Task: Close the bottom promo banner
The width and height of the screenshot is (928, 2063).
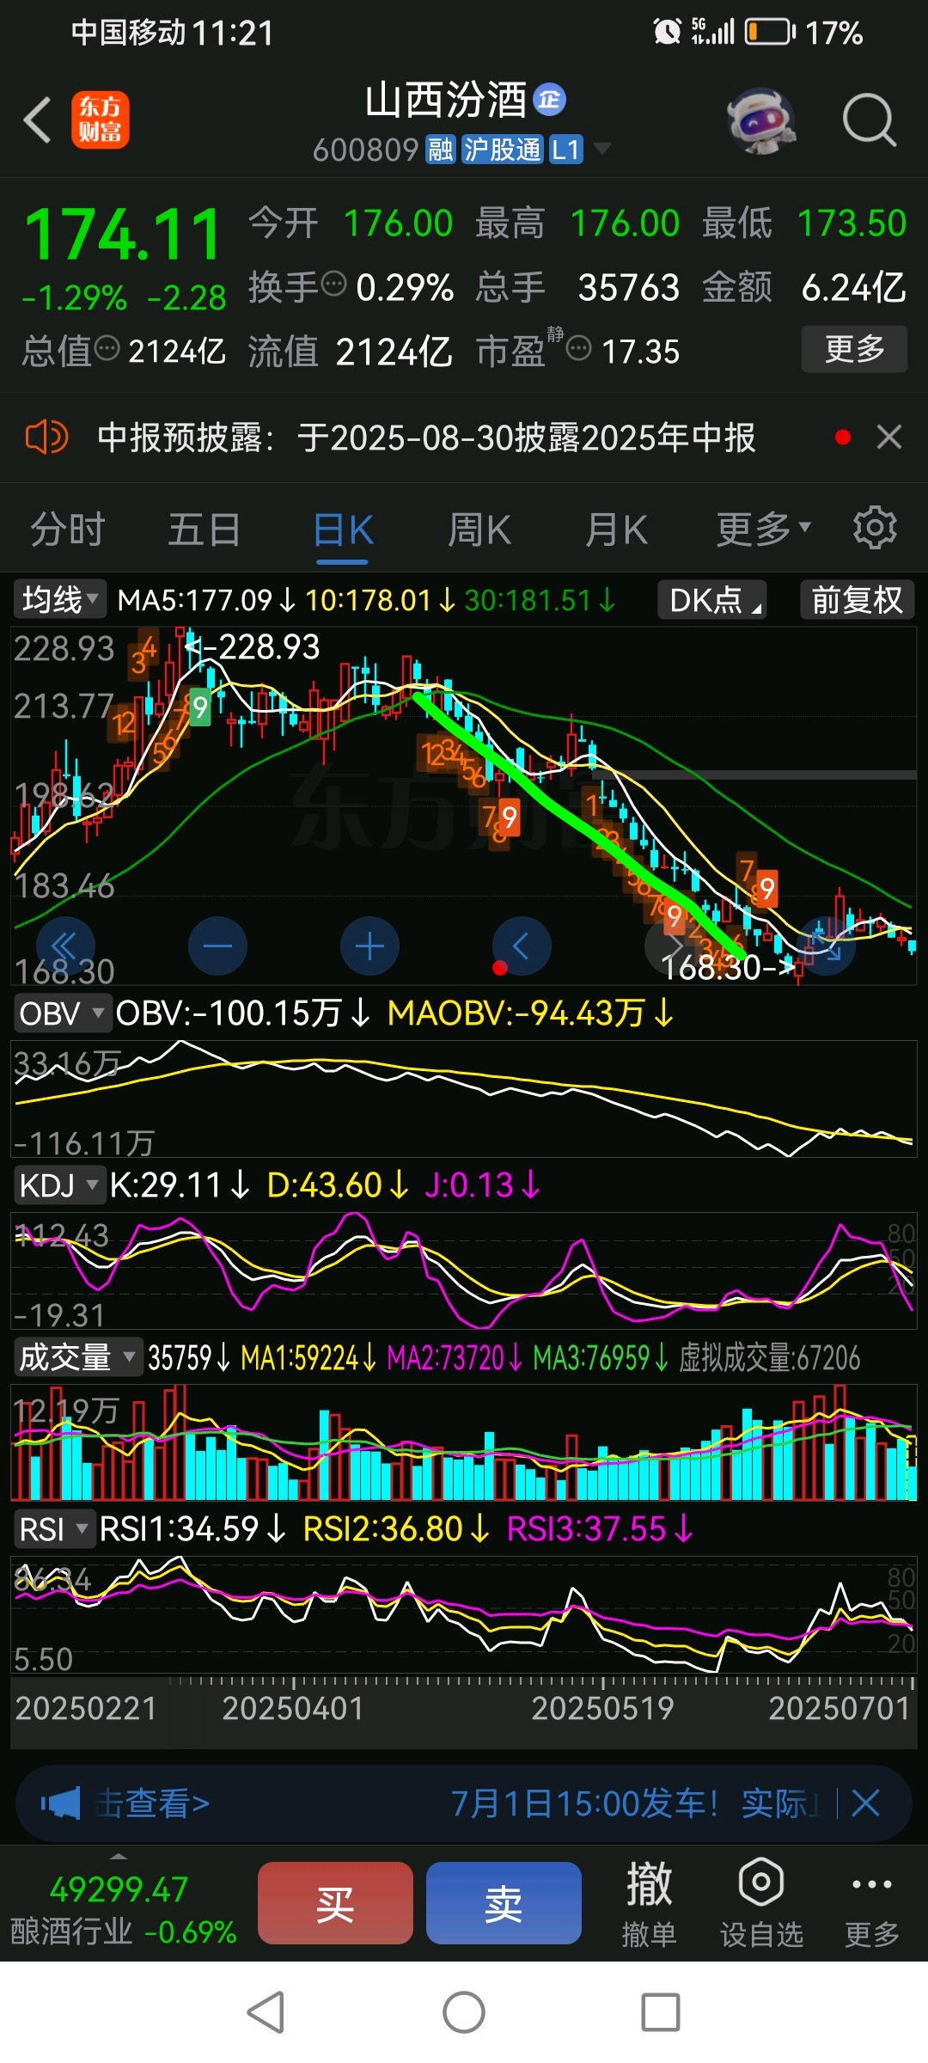Action: 865,1803
